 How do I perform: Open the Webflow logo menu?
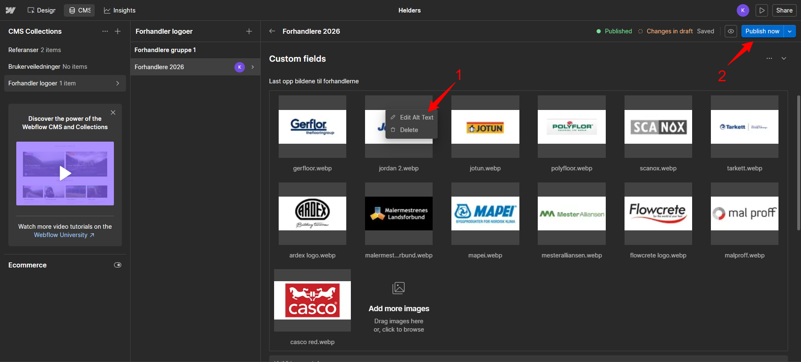(x=10, y=10)
